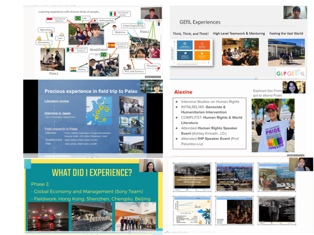Select the Medicine label box
The width and height of the screenshot is (314, 235).
pos(120,32)
